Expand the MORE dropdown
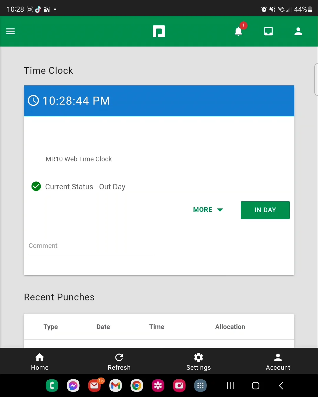Image resolution: width=318 pixels, height=397 pixels. (208, 210)
